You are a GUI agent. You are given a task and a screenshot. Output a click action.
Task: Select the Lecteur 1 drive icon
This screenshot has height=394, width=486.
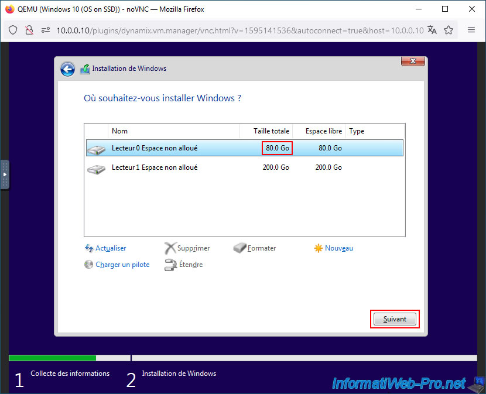[x=97, y=170]
